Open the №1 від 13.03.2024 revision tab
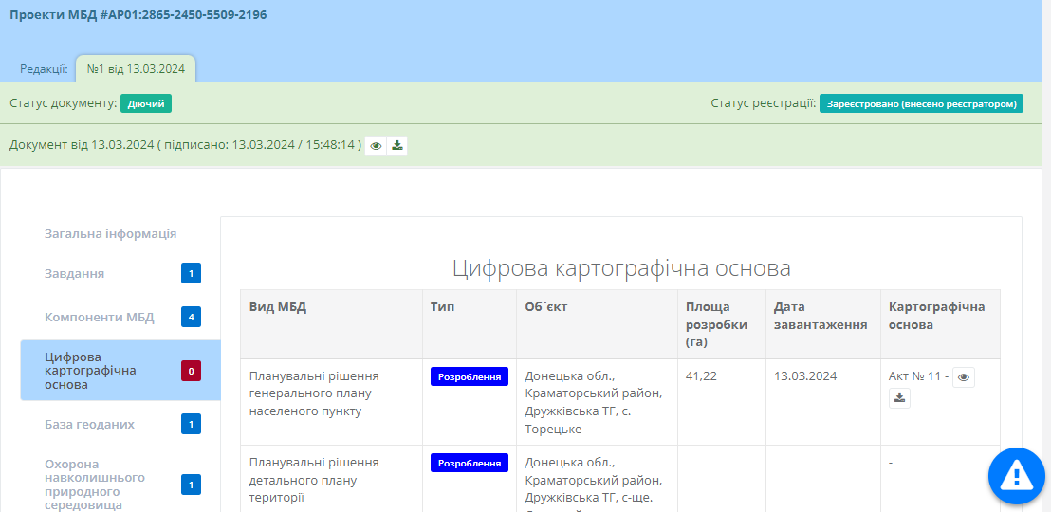The height and width of the screenshot is (512, 1051). tap(136, 68)
